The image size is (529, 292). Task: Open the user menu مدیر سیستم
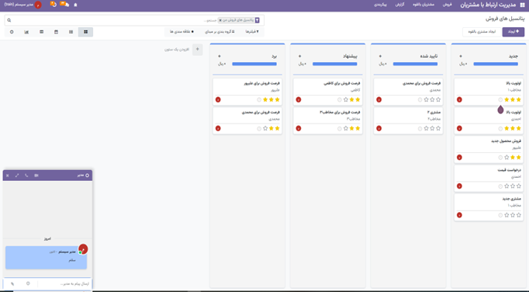click(23, 5)
